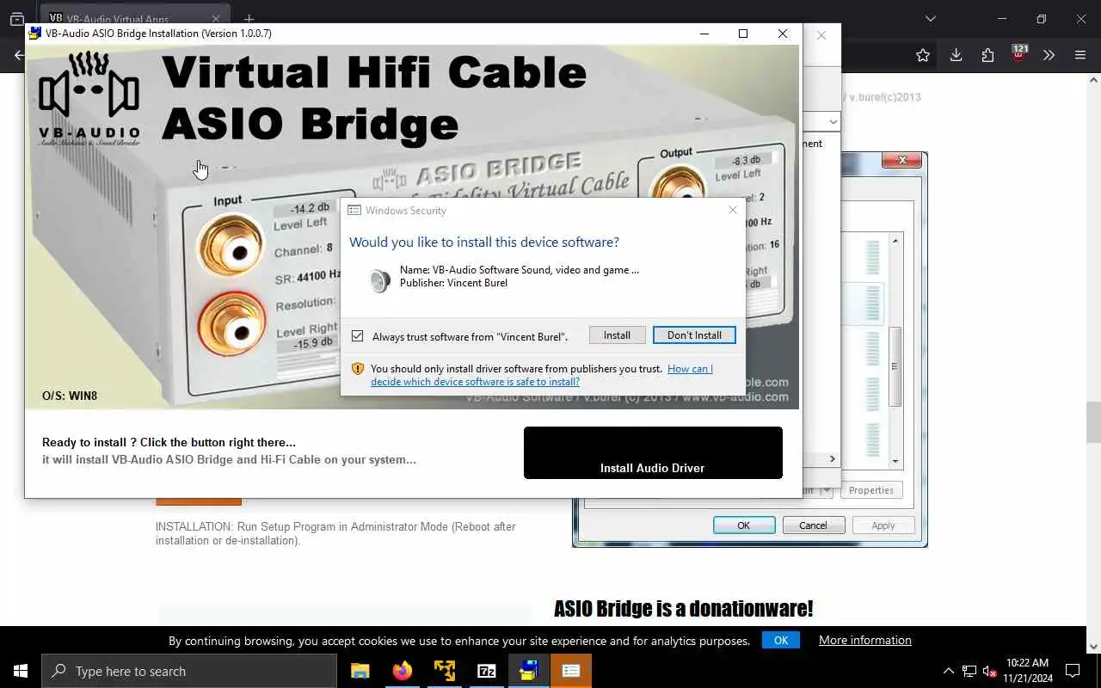The height and width of the screenshot is (688, 1101).
Task: Click the yellow warning shield icon
Action: coord(358,369)
